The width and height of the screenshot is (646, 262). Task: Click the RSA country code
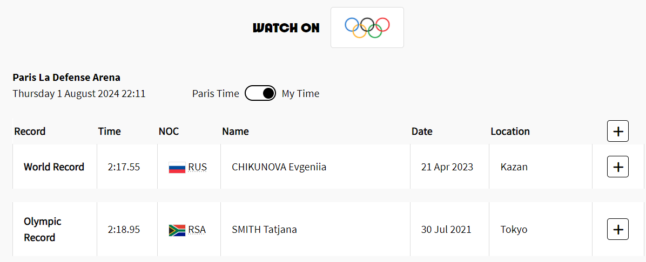[x=197, y=230]
